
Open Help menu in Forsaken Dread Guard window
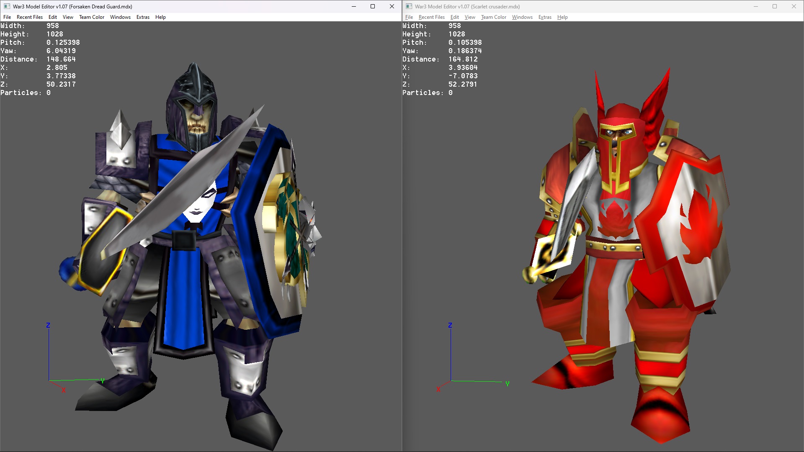(160, 17)
